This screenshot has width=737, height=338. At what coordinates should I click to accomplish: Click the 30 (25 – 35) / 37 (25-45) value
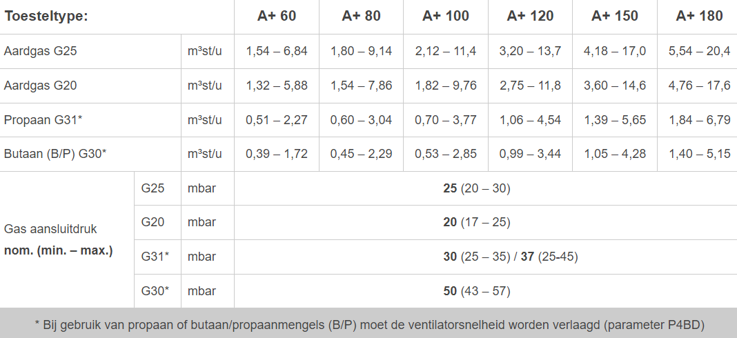tap(510, 257)
